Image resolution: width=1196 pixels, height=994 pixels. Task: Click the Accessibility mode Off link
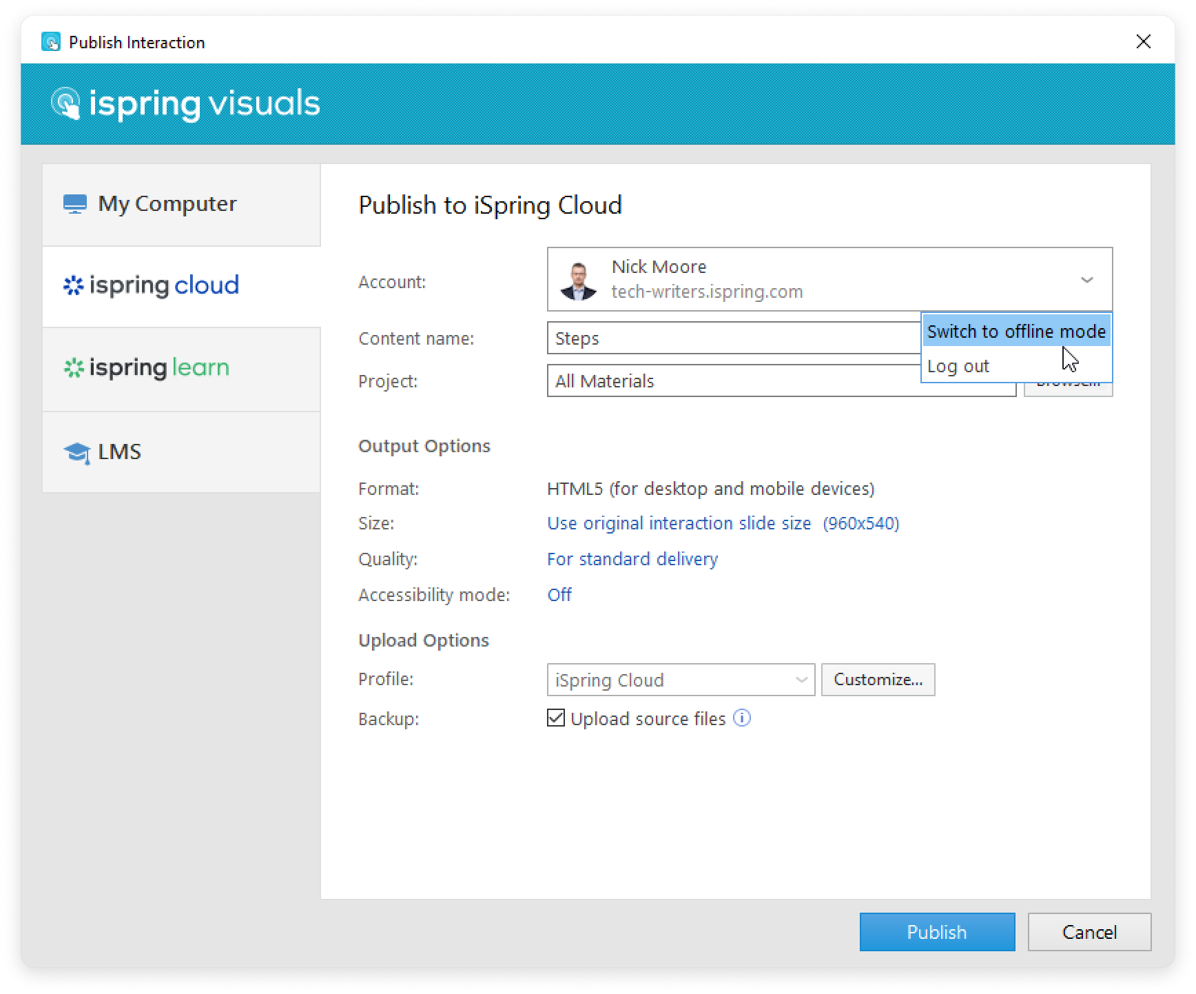(559, 595)
